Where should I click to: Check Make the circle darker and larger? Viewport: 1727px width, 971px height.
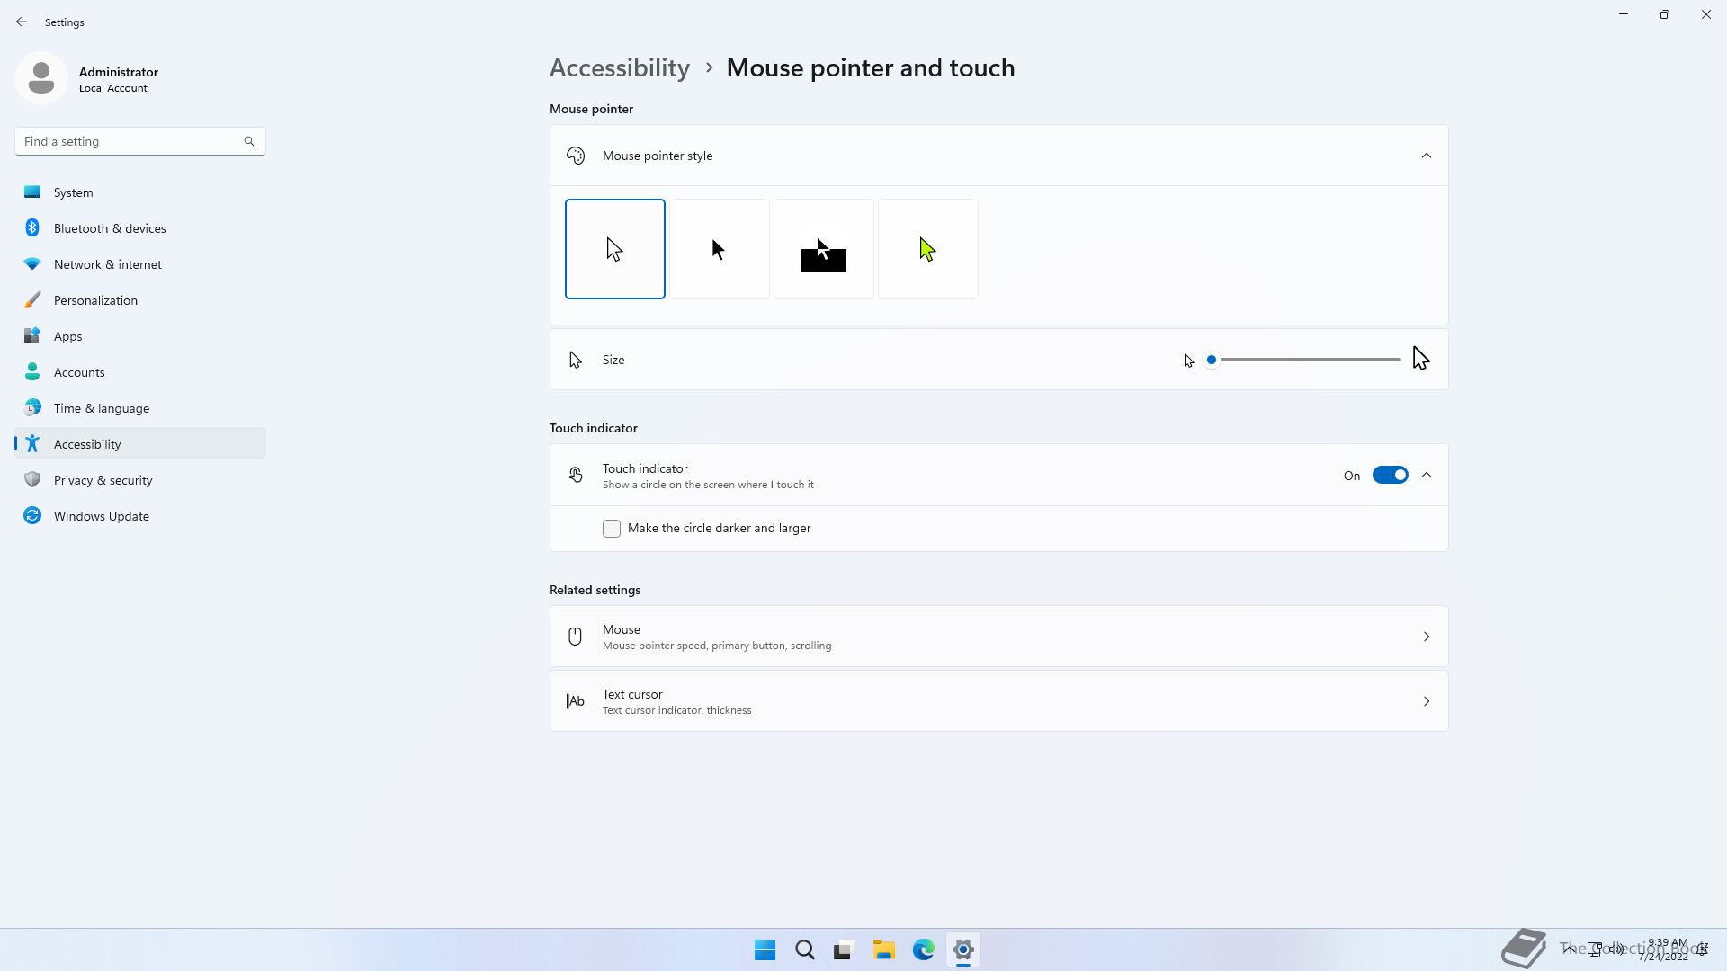tap(612, 529)
